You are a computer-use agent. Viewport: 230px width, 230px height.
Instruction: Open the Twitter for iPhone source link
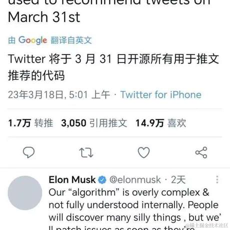161,94
